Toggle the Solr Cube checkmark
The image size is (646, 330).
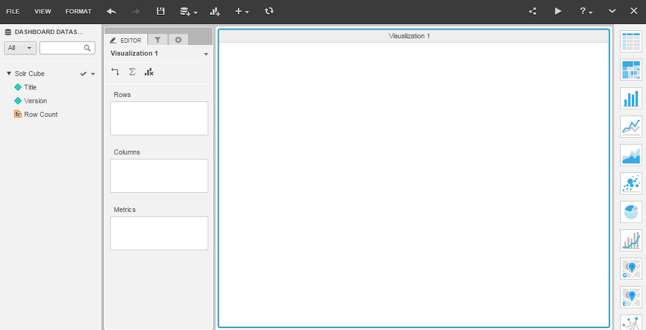(83, 74)
